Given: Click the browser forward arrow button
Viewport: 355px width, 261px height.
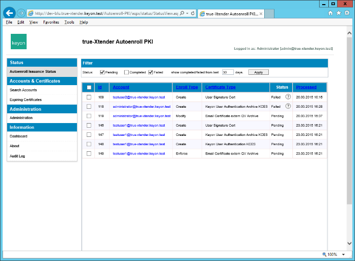Looking at the screenshot, I should tap(21, 13).
